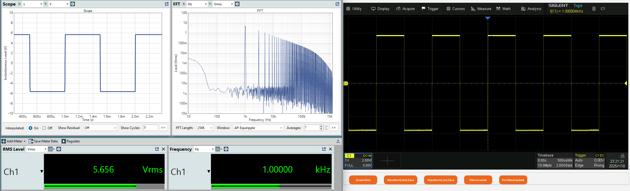Image resolution: width=630 pixels, height=191 pixels.
Task: Open the Siglent Analysis menu
Action: [531, 9]
